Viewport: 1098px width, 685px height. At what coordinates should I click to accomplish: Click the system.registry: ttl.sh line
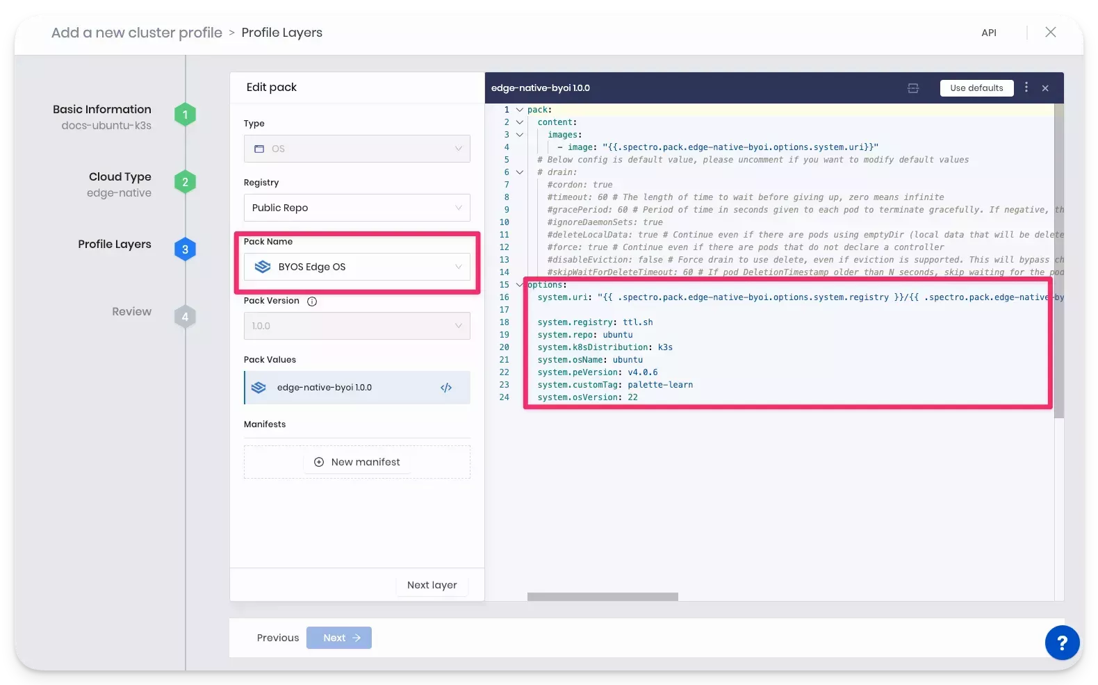point(595,322)
